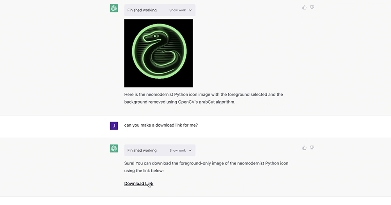The width and height of the screenshot is (391, 205).
Task: Open the Download Link hyperlink
Action: [x=139, y=184]
